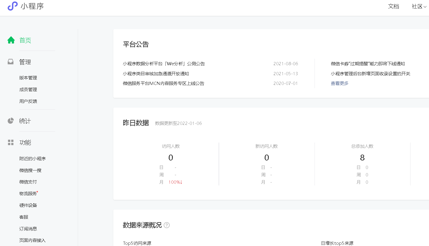Click the 昨日数据 heading
This screenshot has height=246, width=429.
(136, 123)
